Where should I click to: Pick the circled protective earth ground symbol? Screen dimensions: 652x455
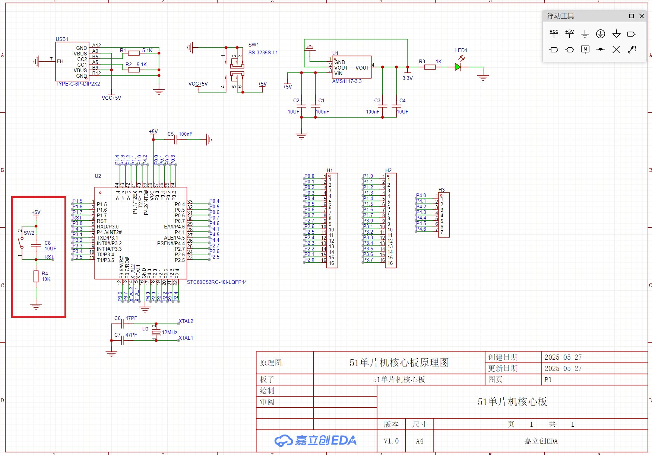click(x=601, y=34)
